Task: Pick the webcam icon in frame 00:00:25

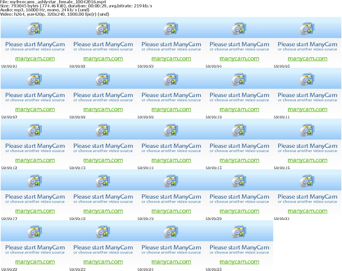Action: coord(239,232)
